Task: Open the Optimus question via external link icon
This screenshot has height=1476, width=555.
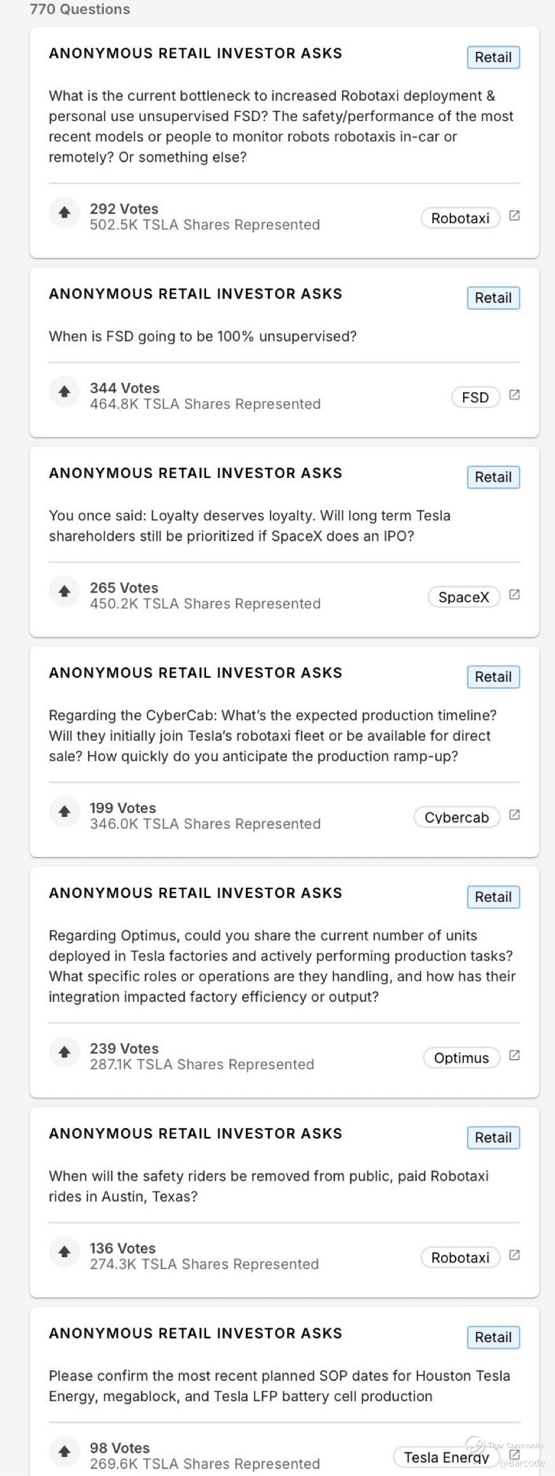Action: [x=514, y=1055]
